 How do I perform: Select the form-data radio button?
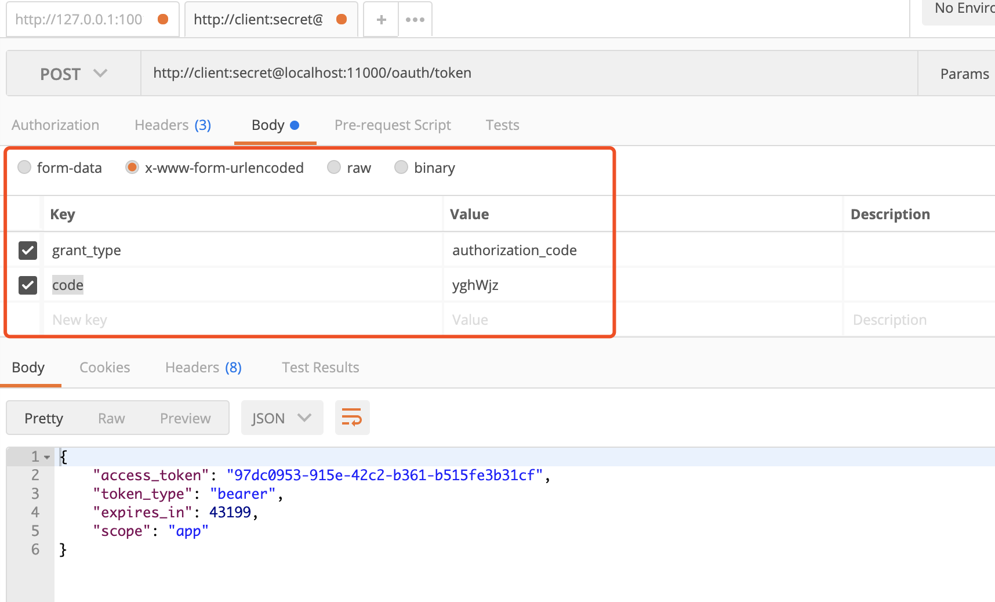coord(24,168)
